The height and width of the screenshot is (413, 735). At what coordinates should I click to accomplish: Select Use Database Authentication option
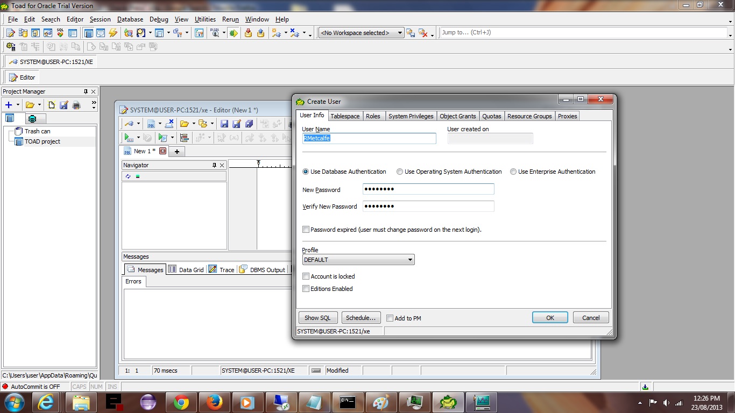306,172
